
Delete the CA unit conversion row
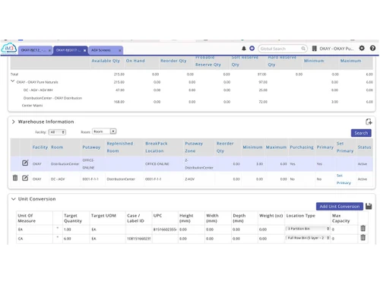363,238
